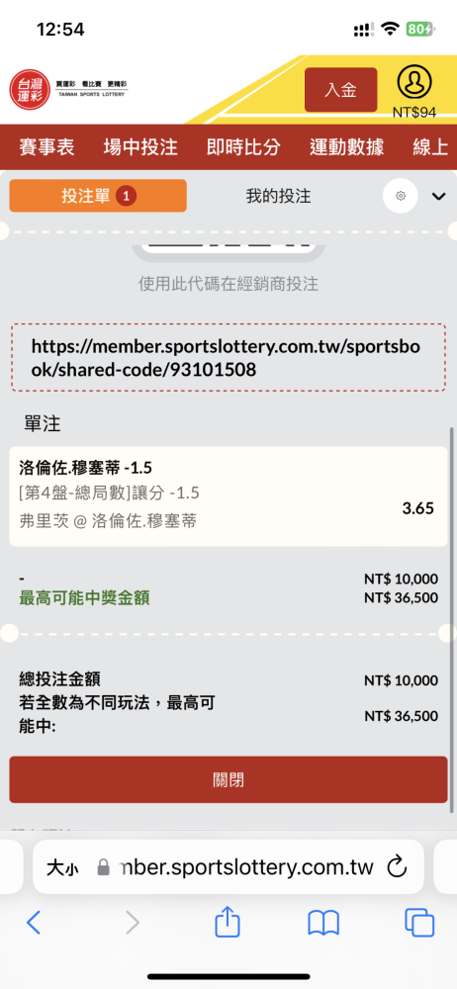Open Safari bookmarks book icon

point(323,924)
